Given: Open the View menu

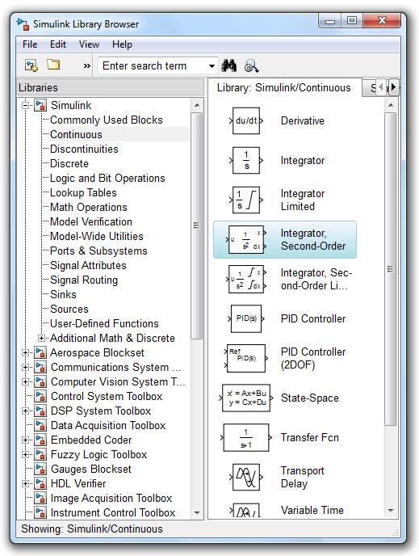Looking at the screenshot, I should (x=89, y=44).
